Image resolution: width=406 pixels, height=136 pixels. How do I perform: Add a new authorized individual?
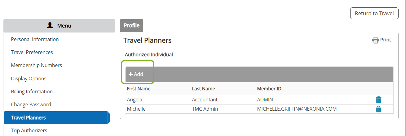point(136,74)
